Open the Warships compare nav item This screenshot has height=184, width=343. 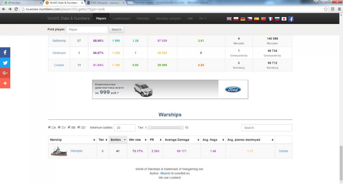point(168,18)
